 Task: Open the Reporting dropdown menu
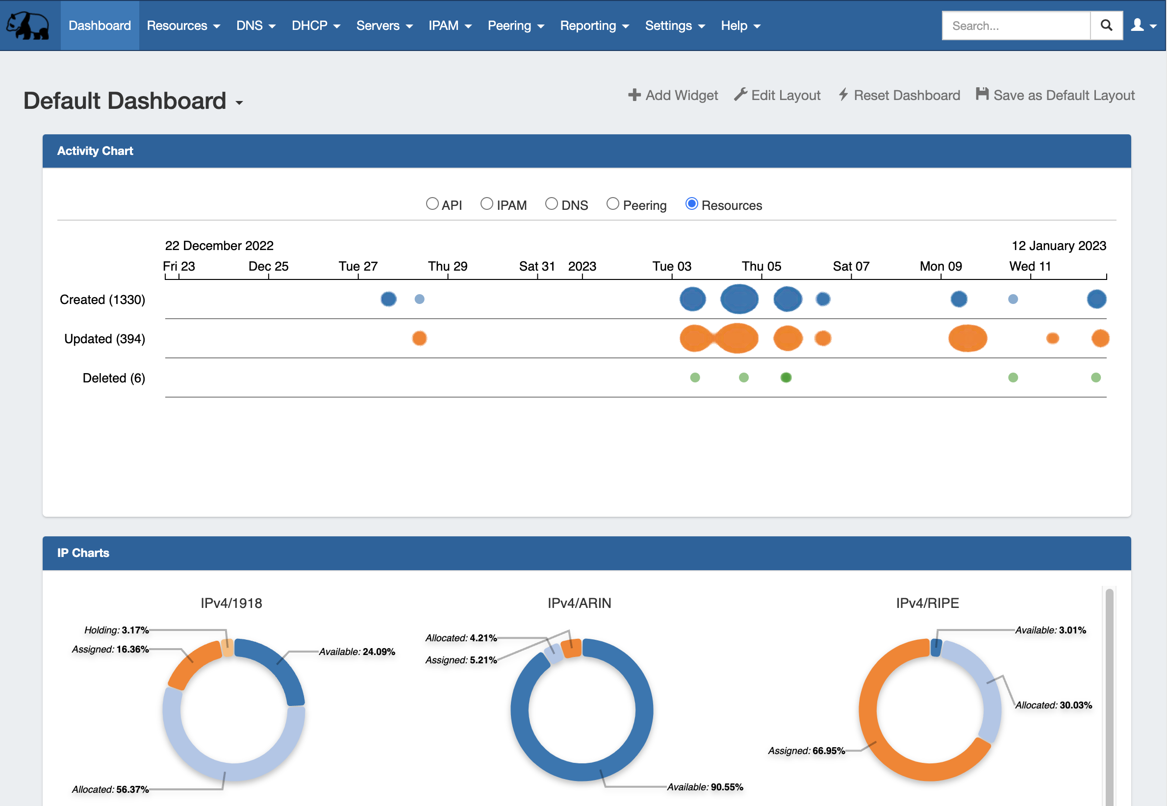pyautogui.click(x=594, y=26)
